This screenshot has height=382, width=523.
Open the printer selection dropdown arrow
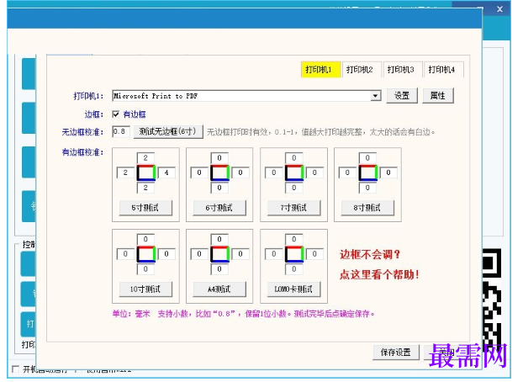tap(376, 96)
